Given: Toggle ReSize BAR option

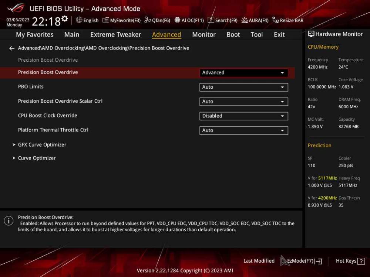Looking at the screenshot, I should [x=287, y=20].
